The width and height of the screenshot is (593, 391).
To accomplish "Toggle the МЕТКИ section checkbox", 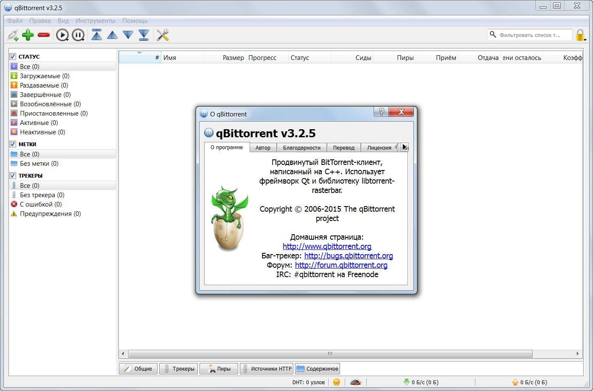I will point(13,144).
